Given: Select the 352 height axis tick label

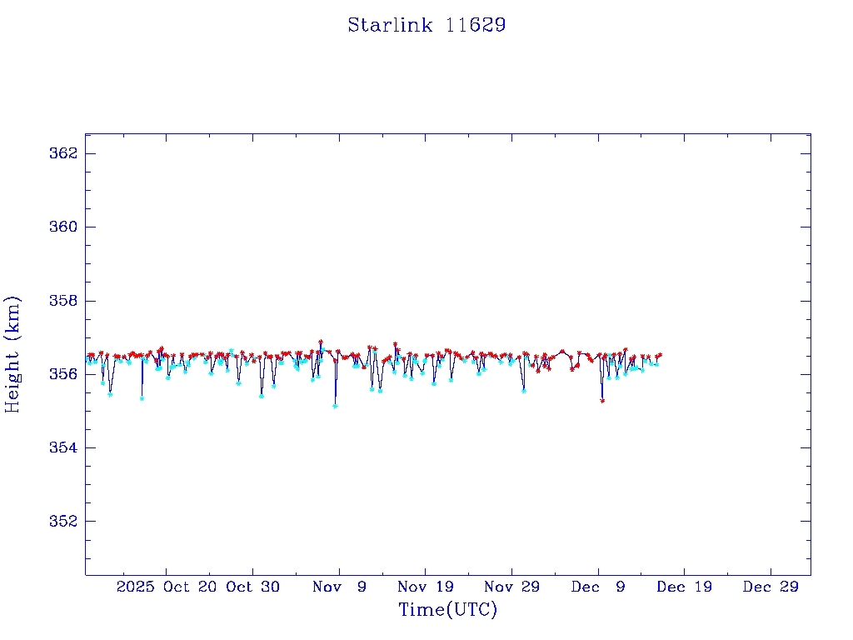Looking at the screenshot, I should (66, 521).
